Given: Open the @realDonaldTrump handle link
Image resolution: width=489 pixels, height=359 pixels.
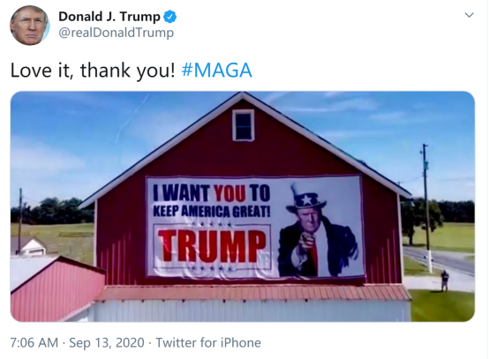Looking at the screenshot, I should [116, 33].
